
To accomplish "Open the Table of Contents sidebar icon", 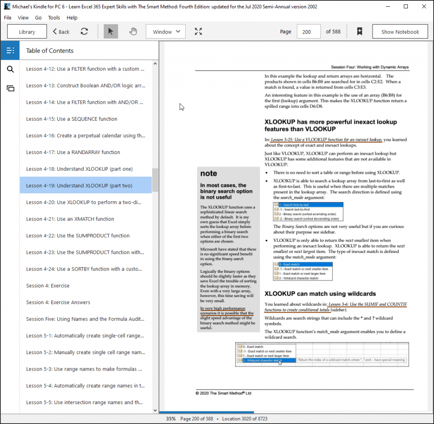I will [10, 50].
